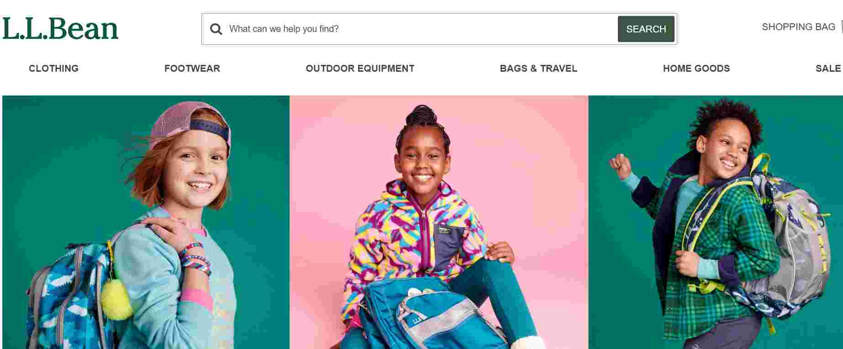Click the L.L.Bean logo
The height and width of the screenshot is (349, 843).
(x=60, y=28)
